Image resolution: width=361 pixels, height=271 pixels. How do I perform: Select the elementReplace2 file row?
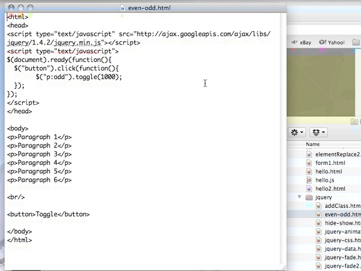click(324, 154)
